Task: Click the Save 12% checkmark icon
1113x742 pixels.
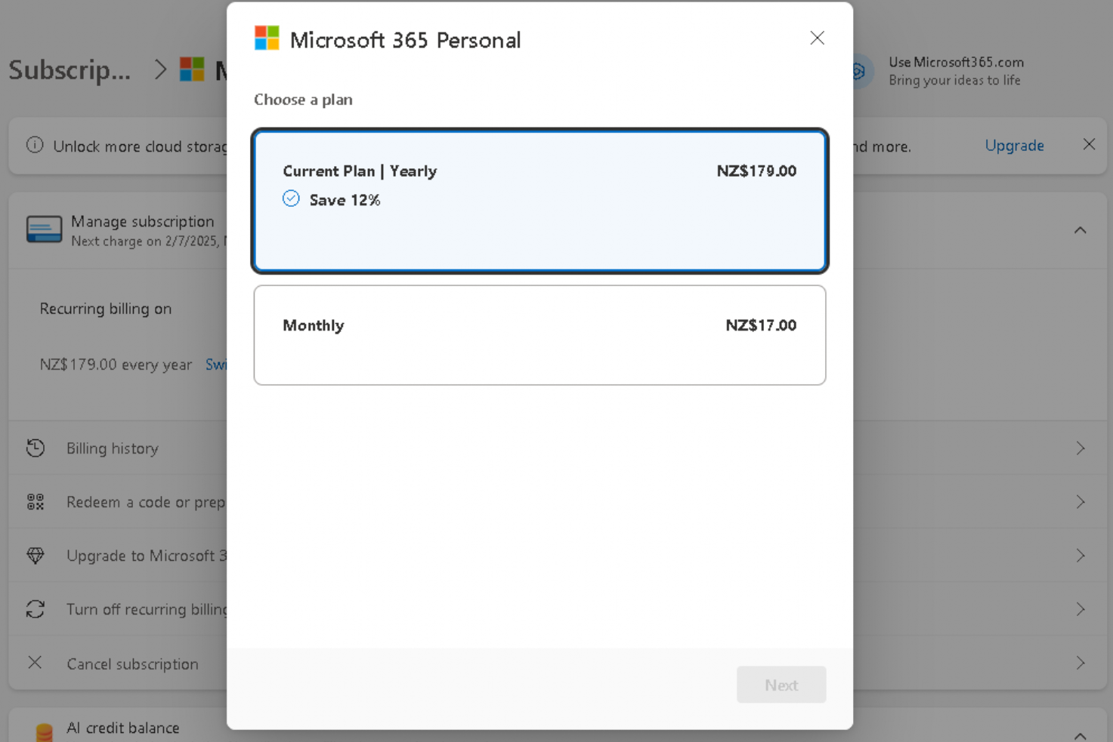Action: tap(291, 199)
